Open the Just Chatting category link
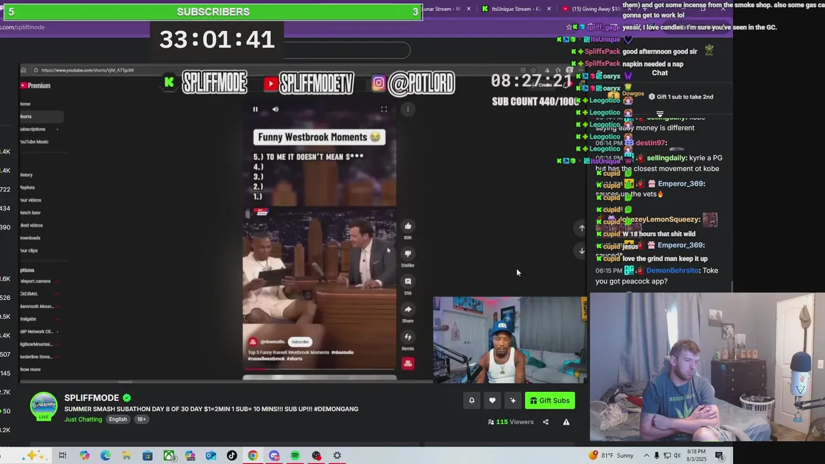This screenshot has height=464, width=825. 83,420
